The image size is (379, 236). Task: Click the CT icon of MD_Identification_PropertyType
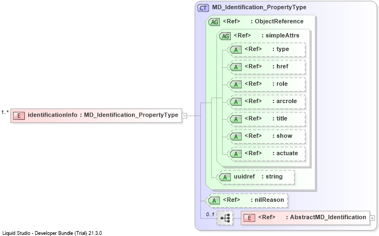(203, 8)
